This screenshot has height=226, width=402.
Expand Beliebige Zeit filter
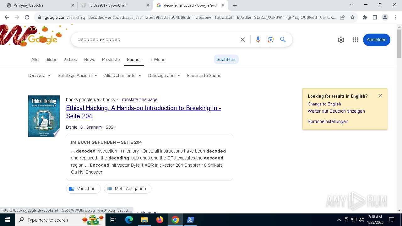(164, 75)
